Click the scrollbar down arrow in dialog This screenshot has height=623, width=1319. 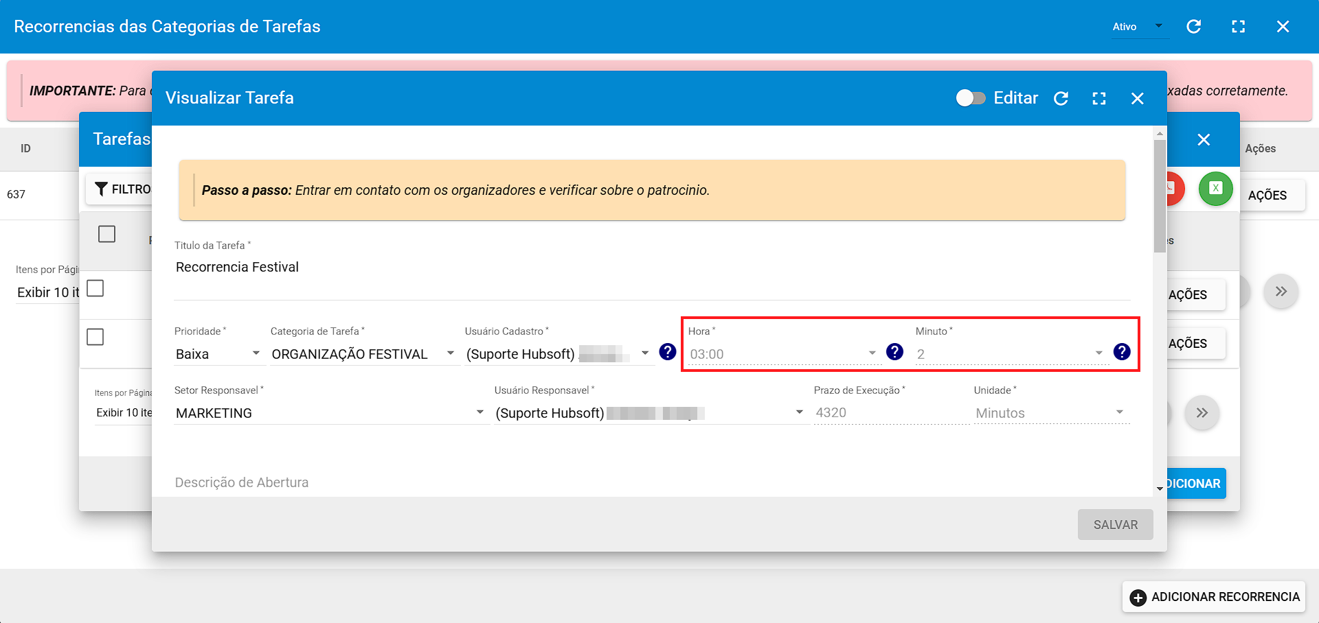click(1160, 489)
